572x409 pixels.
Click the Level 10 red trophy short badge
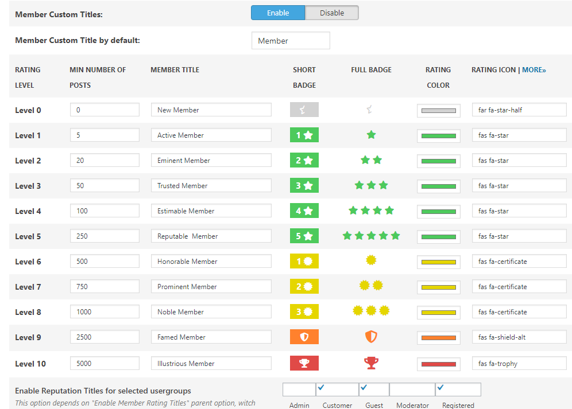304,363
